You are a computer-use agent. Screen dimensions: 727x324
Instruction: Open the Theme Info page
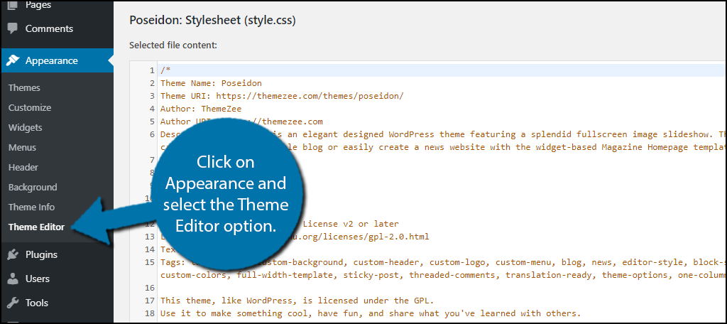31,207
